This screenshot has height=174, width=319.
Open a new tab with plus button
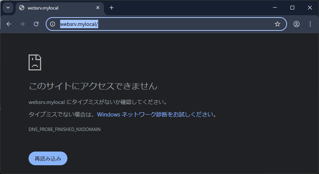pyautogui.click(x=112, y=8)
